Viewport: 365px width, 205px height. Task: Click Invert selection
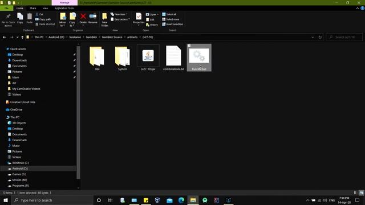pos(172,24)
